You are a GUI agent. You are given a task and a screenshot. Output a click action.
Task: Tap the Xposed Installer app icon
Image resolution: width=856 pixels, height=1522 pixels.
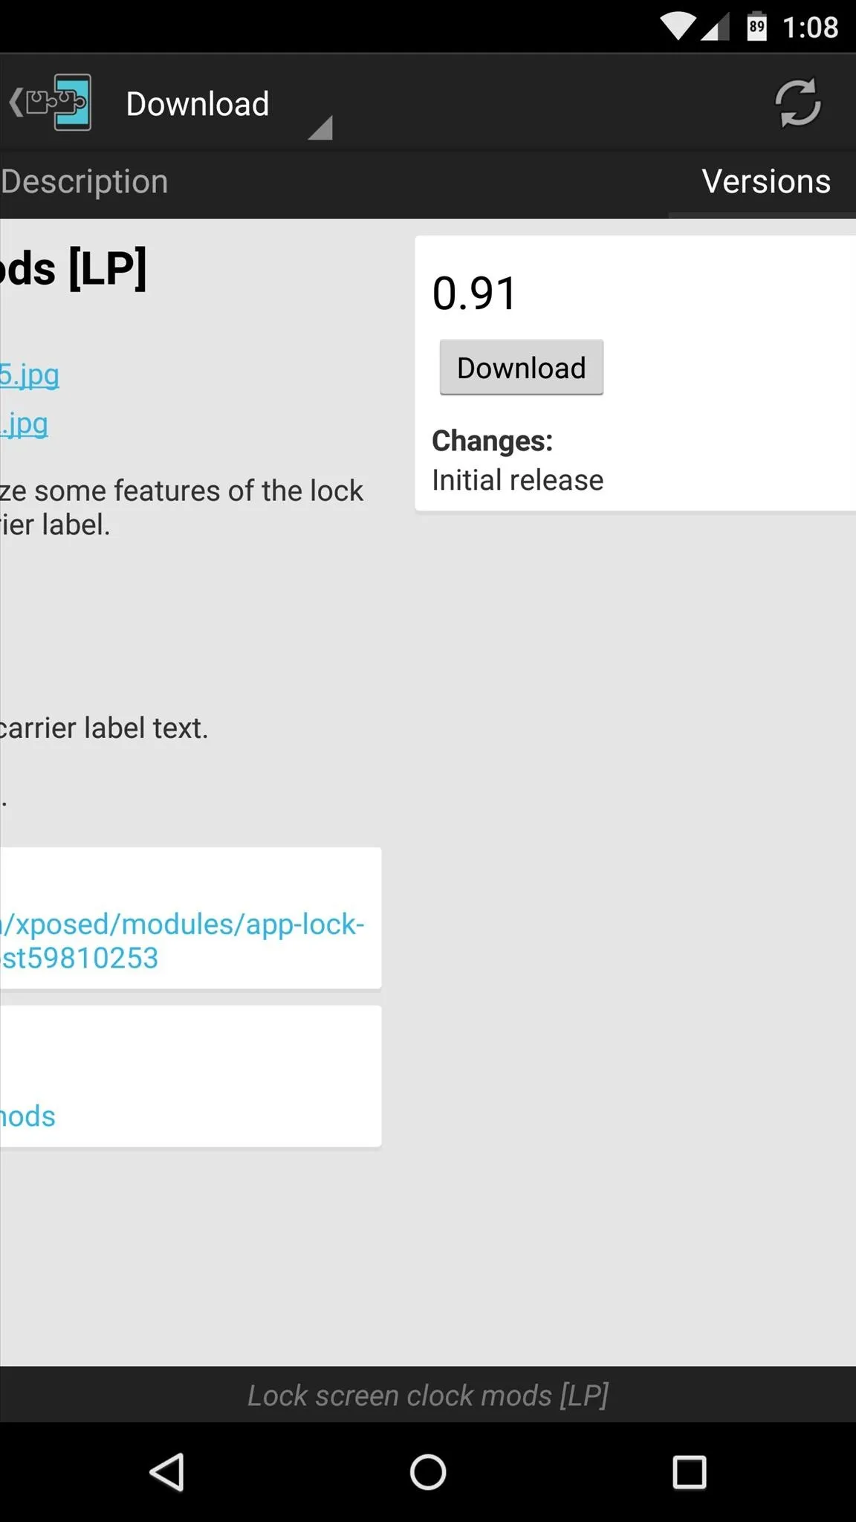click(x=59, y=103)
